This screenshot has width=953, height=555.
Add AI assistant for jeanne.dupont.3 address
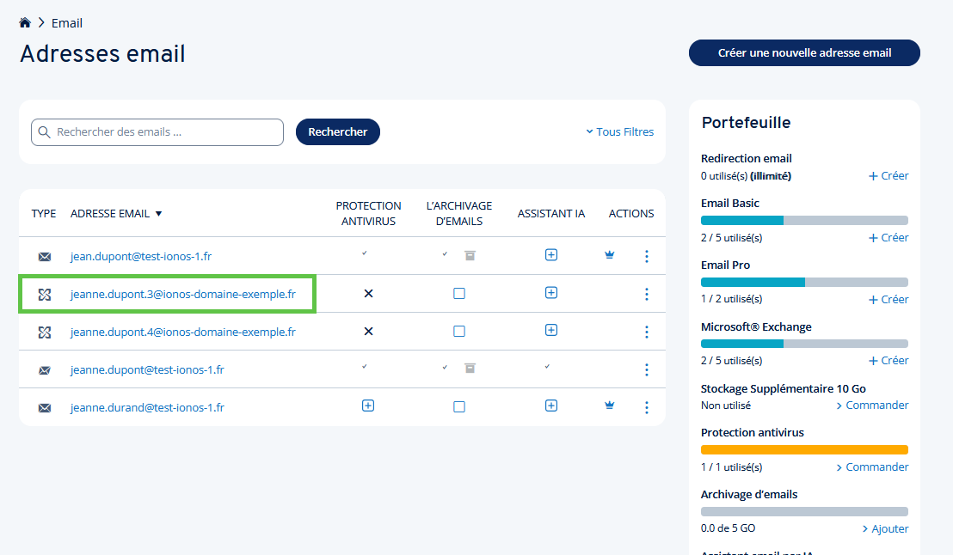coord(551,293)
